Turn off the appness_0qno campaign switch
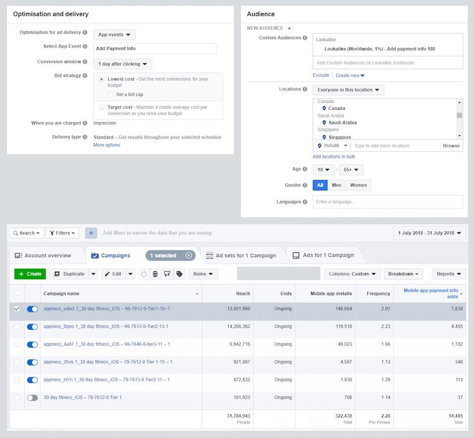This screenshot has height=438, width=474. pyautogui.click(x=32, y=327)
